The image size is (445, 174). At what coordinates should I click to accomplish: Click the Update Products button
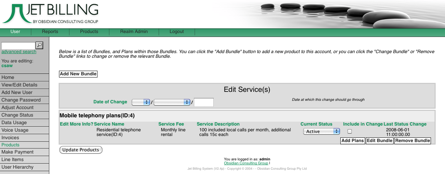click(81, 150)
